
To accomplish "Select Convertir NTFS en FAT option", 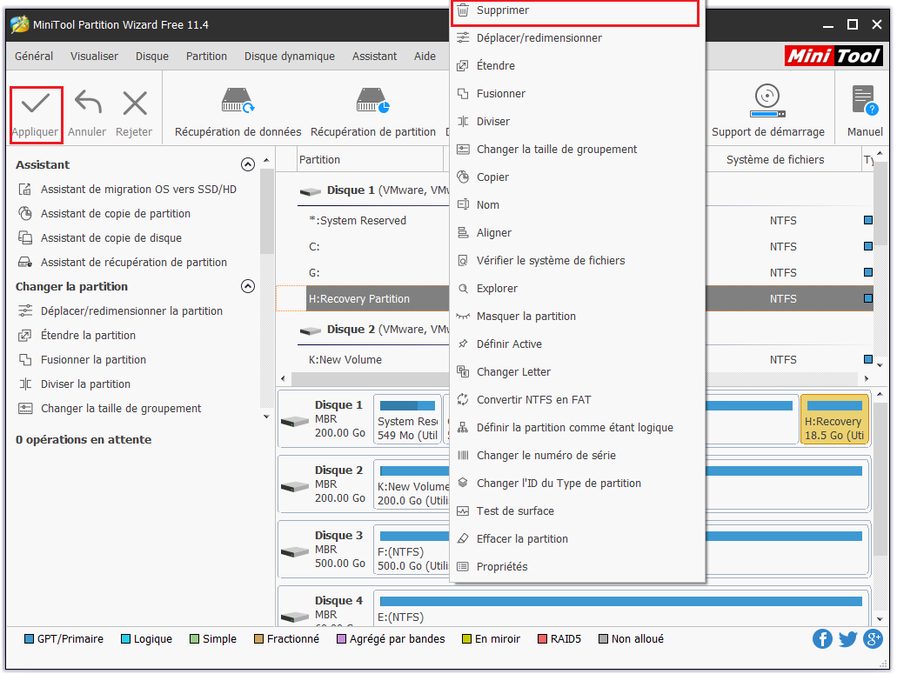I will point(533,400).
